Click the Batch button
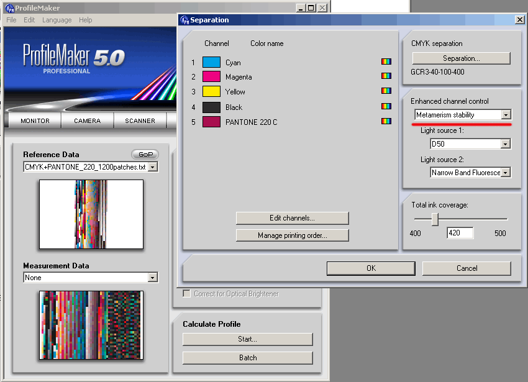 [247, 358]
